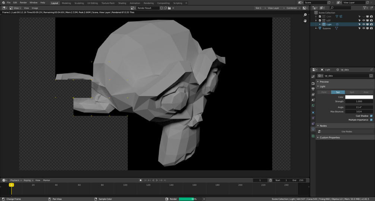Hide the LGT collection in viewport

[363, 21]
